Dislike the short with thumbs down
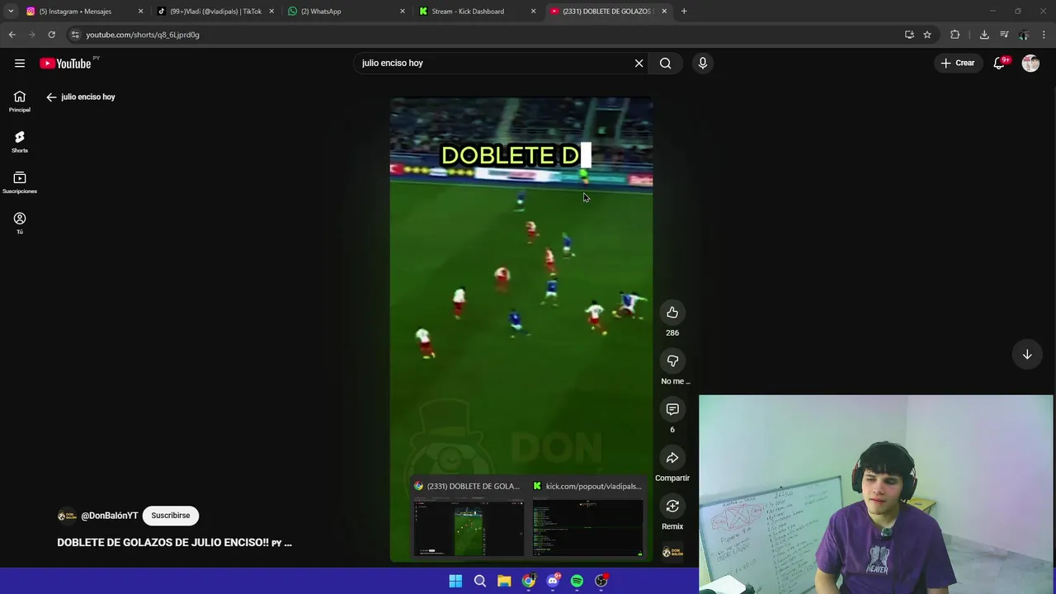1056x594 pixels. (x=672, y=361)
